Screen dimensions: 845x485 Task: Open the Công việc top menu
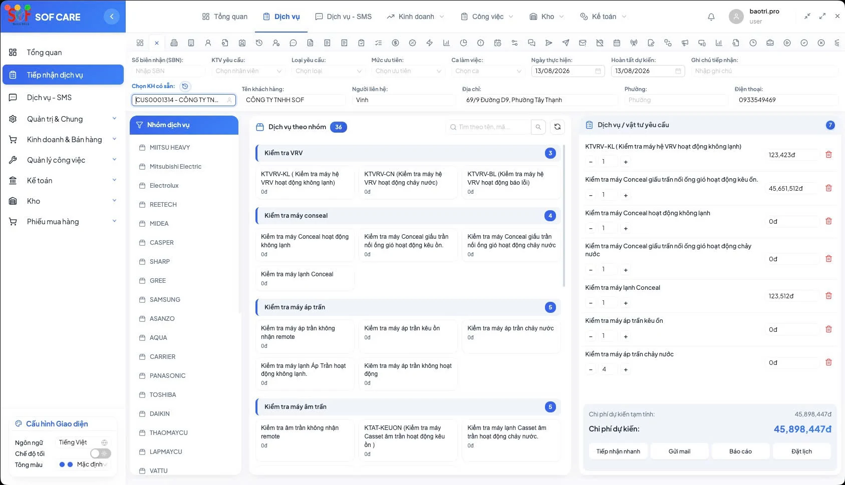click(487, 17)
